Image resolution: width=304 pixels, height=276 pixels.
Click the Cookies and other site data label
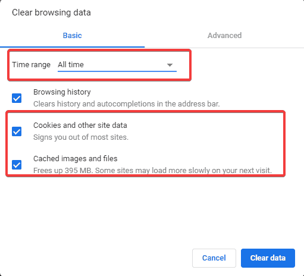coord(80,126)
